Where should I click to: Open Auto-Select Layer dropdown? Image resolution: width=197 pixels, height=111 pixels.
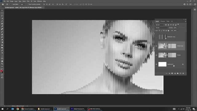coord(22,4)
